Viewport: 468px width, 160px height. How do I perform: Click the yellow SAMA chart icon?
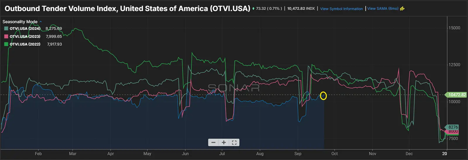click(402, 9)
